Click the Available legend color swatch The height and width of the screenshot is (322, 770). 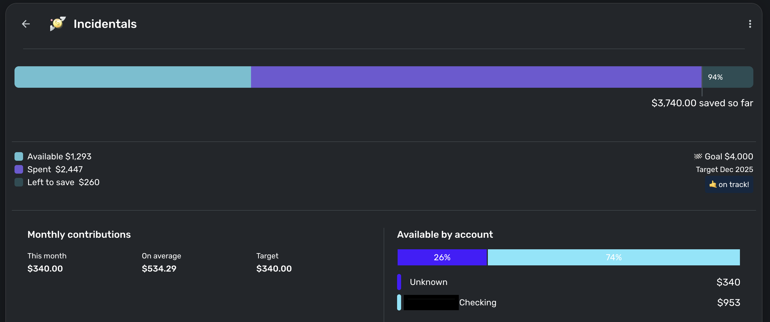click(19, 156)
